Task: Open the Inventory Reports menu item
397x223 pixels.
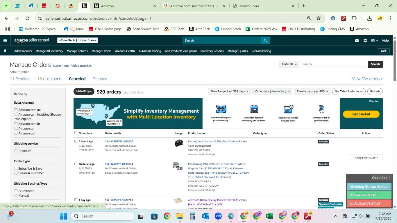Action: 212,51
